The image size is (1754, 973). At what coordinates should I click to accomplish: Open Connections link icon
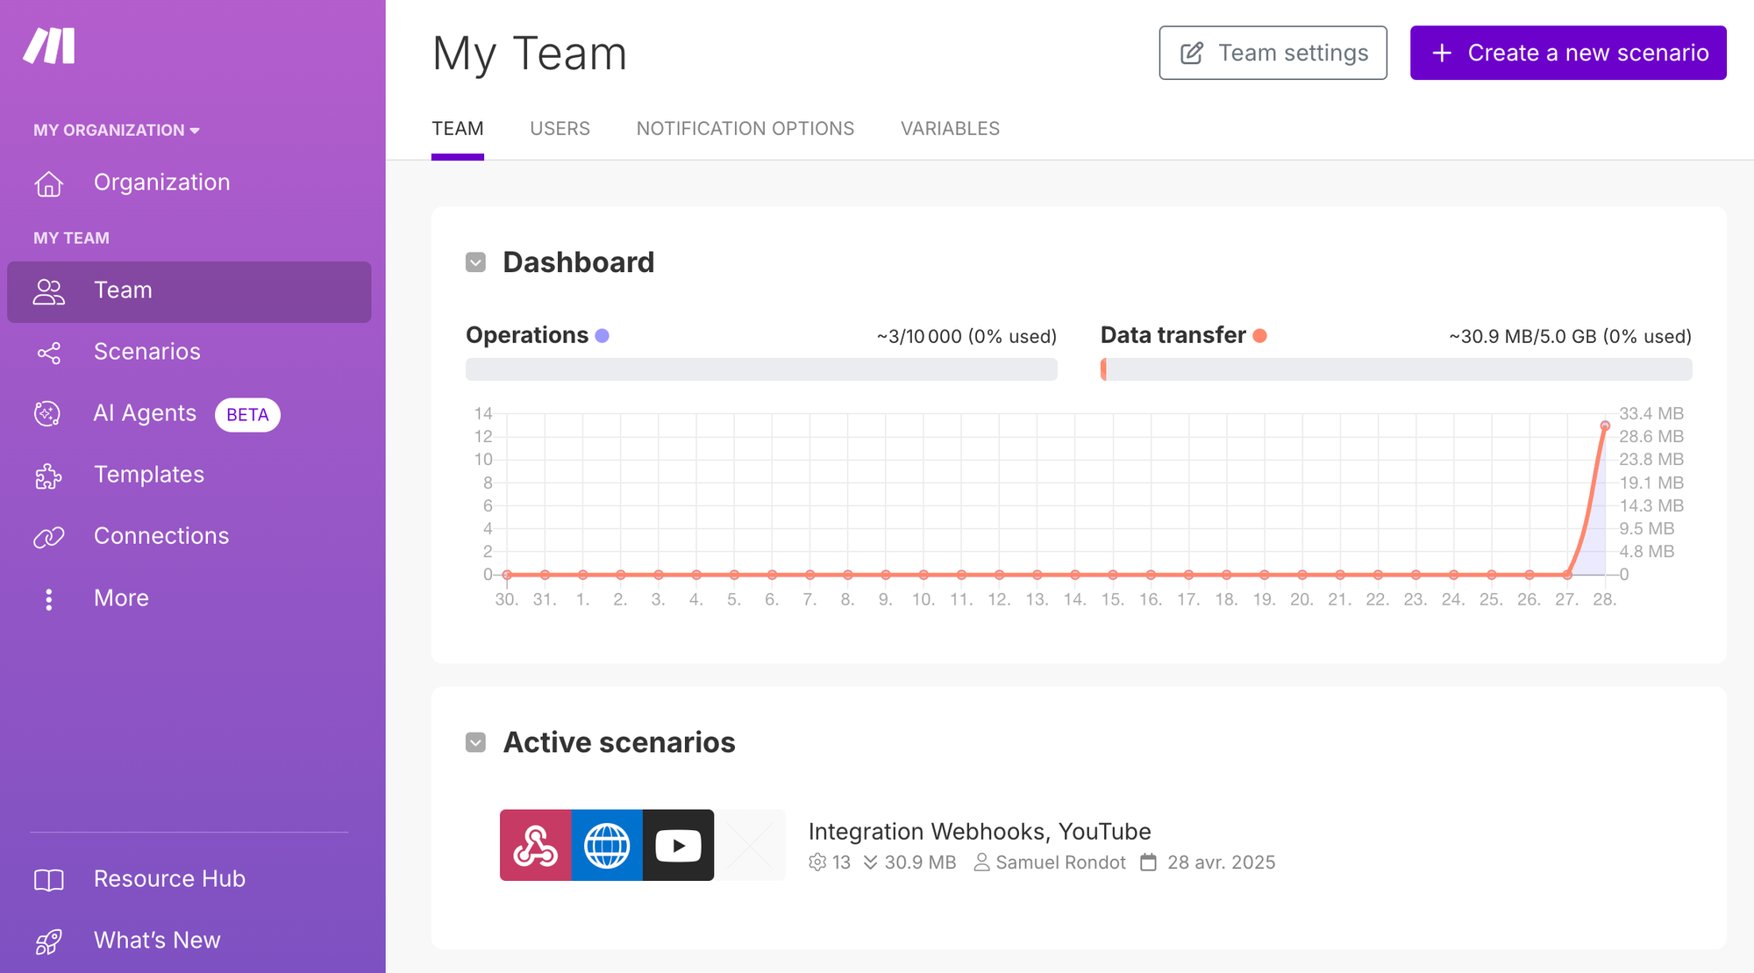(x=49, y=537)
